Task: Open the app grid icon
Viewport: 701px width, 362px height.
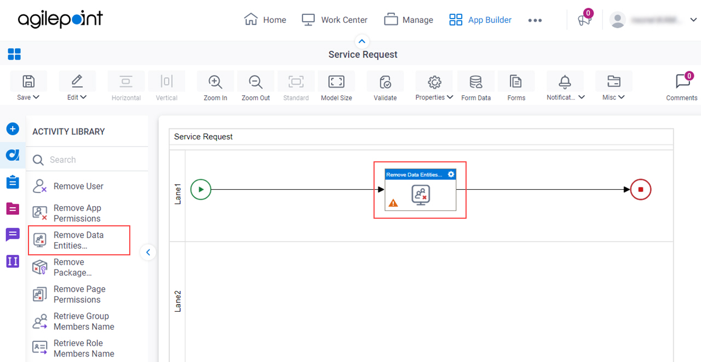Action: (14, 54)
